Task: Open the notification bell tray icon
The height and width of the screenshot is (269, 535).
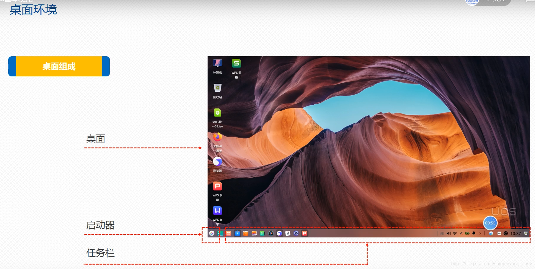Action: (474, 233)
